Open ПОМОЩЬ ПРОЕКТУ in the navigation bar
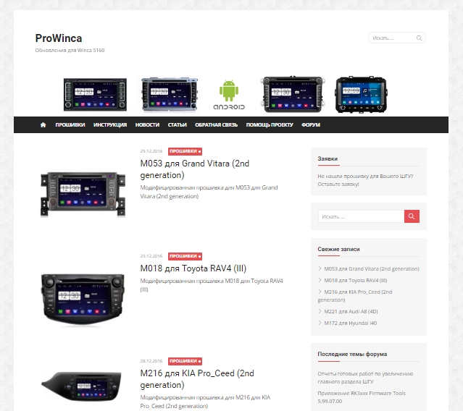463x411 pixels. pos(270,125)
